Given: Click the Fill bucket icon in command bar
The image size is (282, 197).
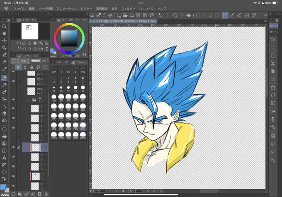Looking at the screenshot, I should (x=188, y=15).
